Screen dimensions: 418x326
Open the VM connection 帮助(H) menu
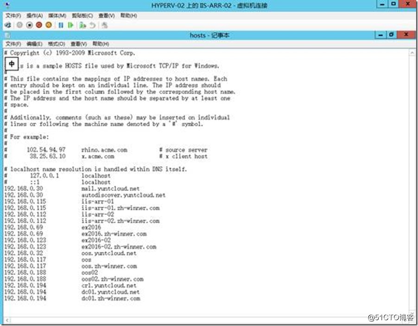pyautogui.click(x=129, y=16)
